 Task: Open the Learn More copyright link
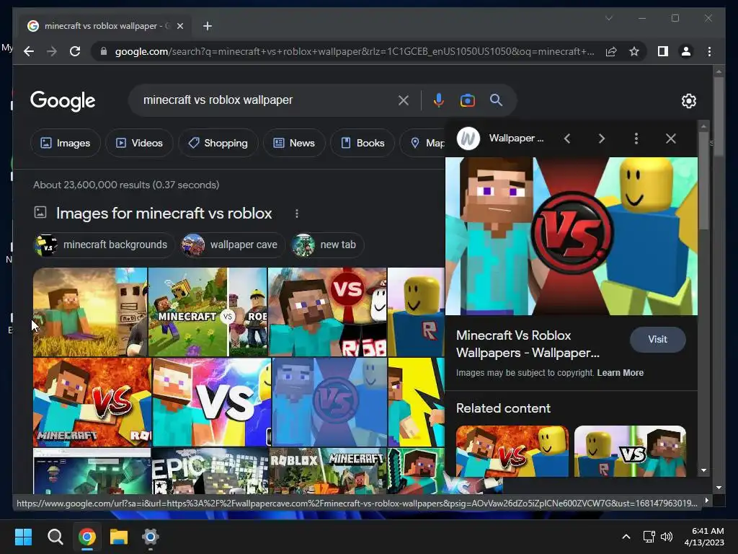(x=620, y=373)
